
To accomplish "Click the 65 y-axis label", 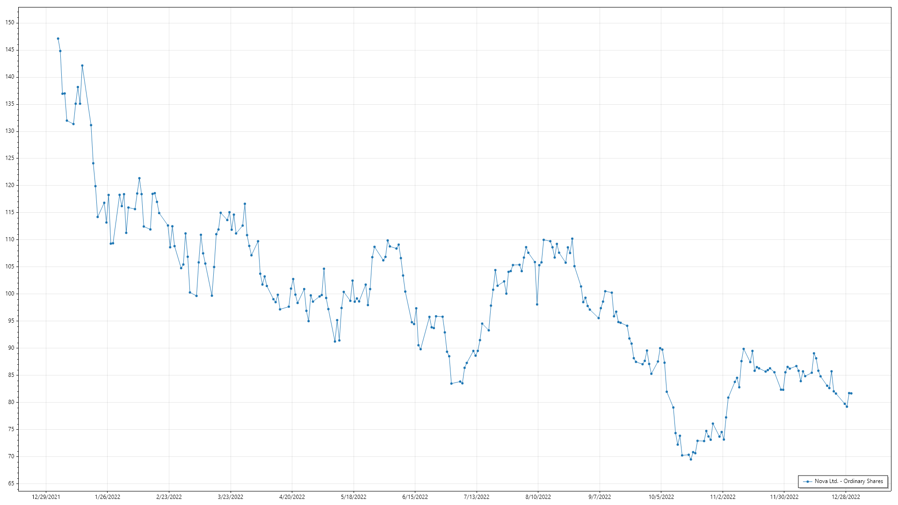I will pos(11,483).
